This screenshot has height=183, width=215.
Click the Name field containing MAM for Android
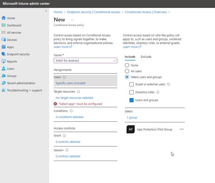pos(83,60)
